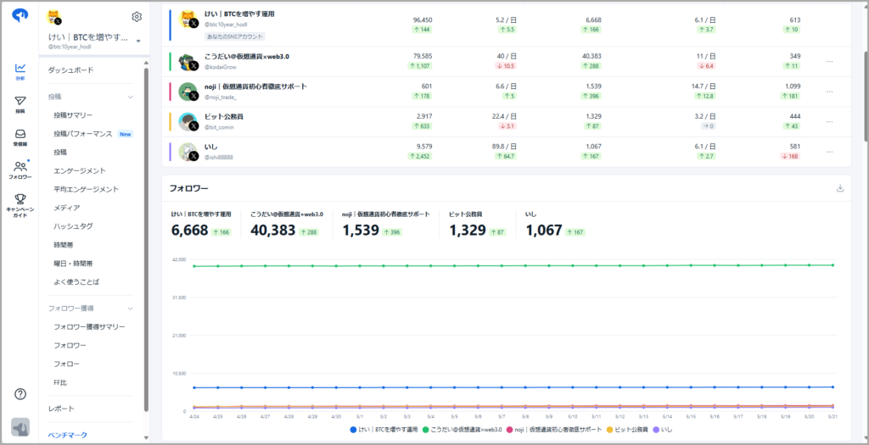869x445 pixels.
Task: Open FF比 menu item
Action: point(60,382)
